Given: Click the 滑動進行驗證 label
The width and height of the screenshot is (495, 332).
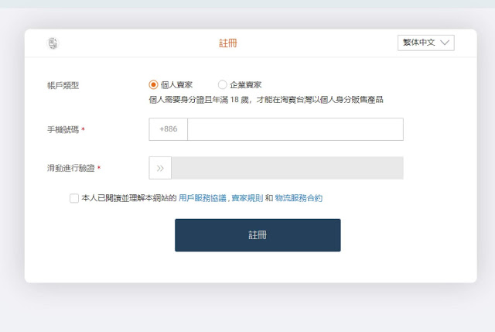Looking at the screenshot, I should tap(70, 168).
